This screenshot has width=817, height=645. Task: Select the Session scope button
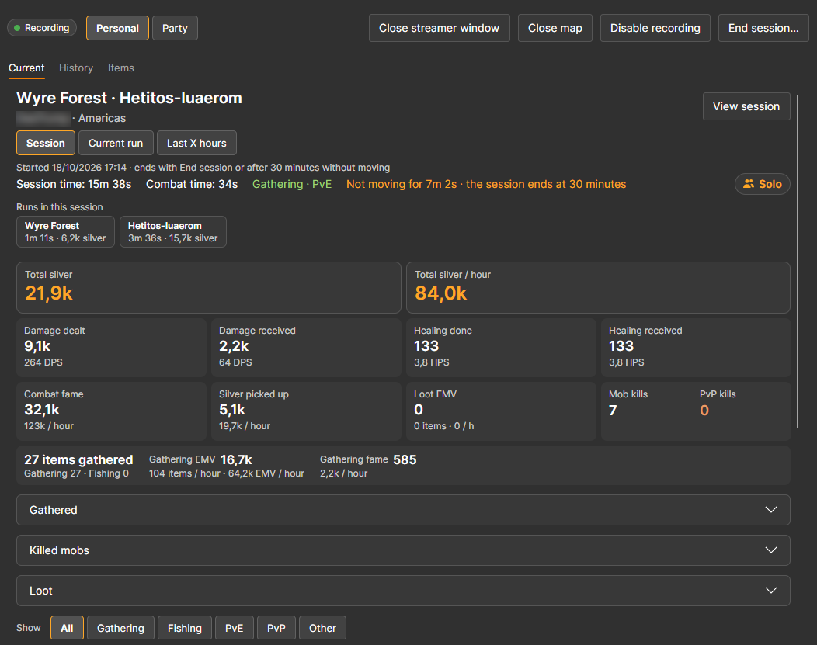(46, 143)
